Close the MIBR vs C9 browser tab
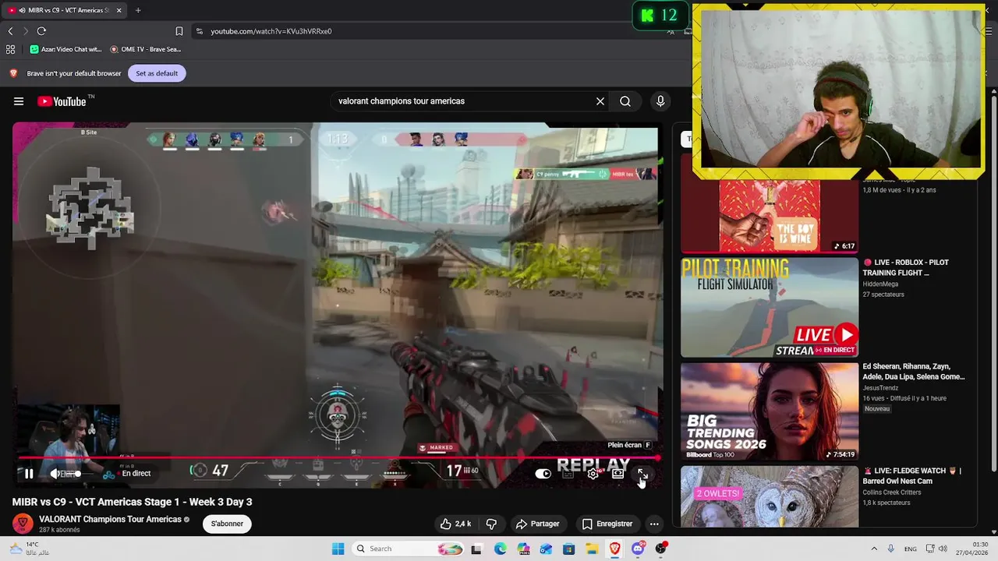Image resolution: width=998 pixels, height=561 pixels. [x=119, y=10]
